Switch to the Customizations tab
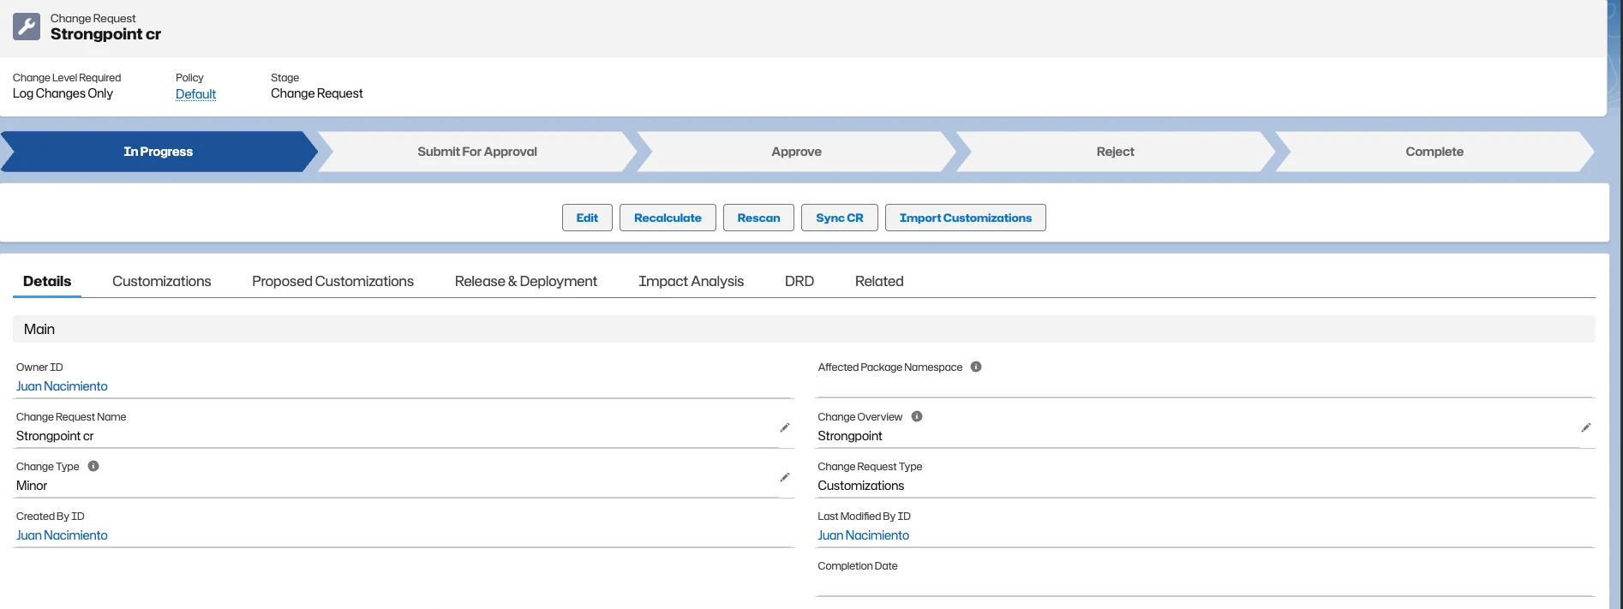 point(162,281)
